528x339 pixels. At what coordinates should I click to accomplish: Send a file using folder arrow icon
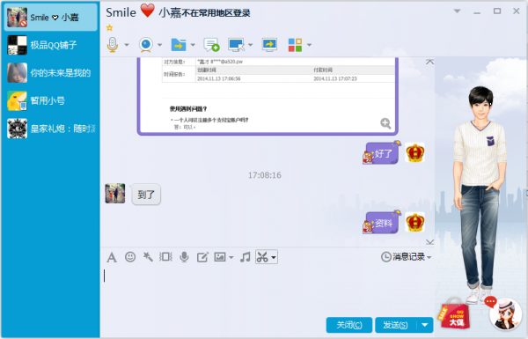click(179, 45)
